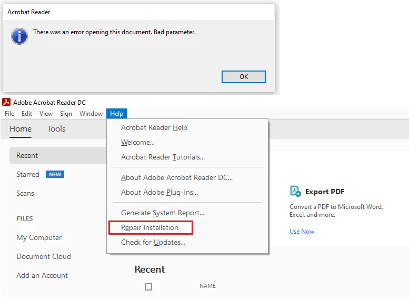The height and width of the screenshot is (300, 409).
Task: Select Generate System Report...
Action: 187,213
